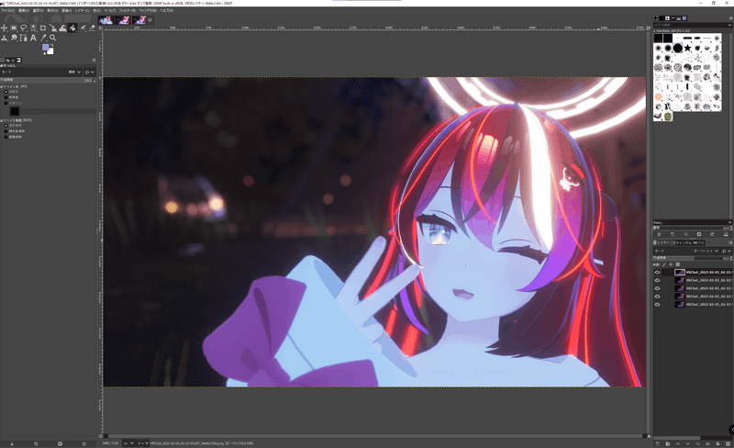Hide the second VRChat layer eye
This screenshot has height=448, width=734.
tap(657, 280)
